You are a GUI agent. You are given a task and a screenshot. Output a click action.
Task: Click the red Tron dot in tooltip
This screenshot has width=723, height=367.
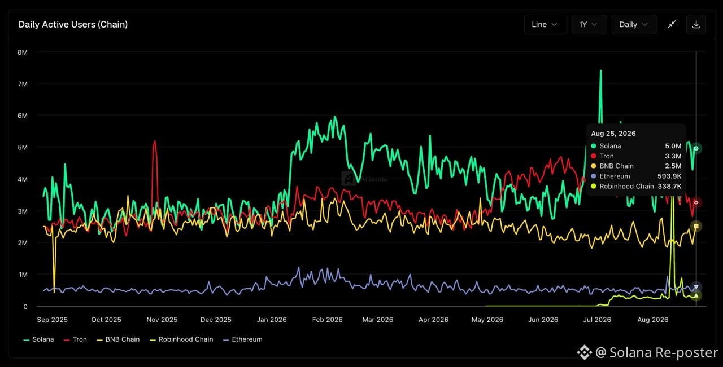[594, 156]
